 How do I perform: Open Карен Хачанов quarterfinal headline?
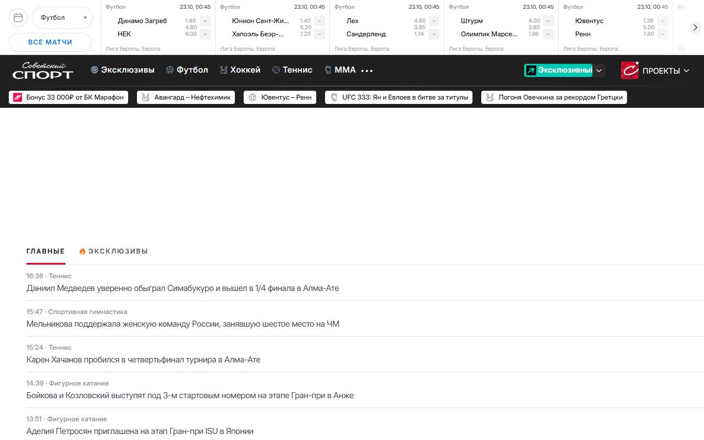pos(144,360)
